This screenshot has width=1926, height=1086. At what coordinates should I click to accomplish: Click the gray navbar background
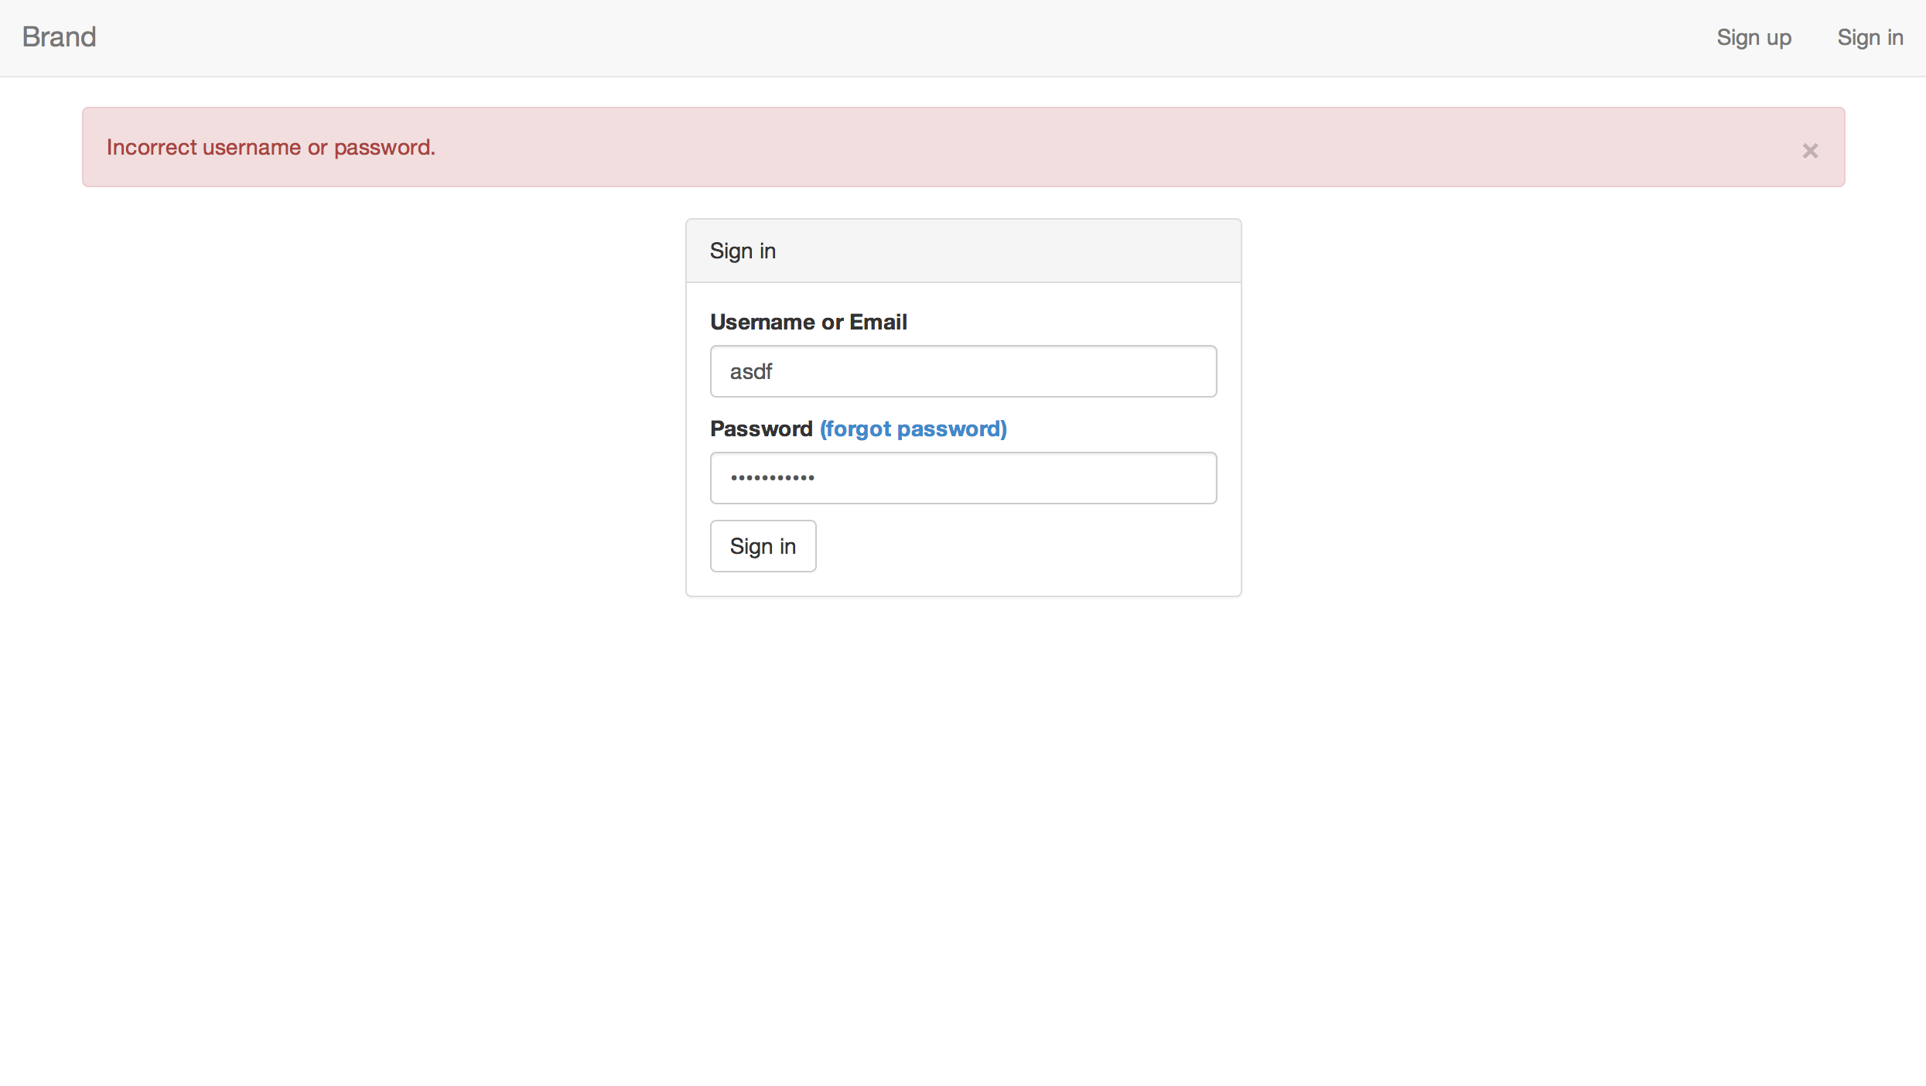point(928,37)
